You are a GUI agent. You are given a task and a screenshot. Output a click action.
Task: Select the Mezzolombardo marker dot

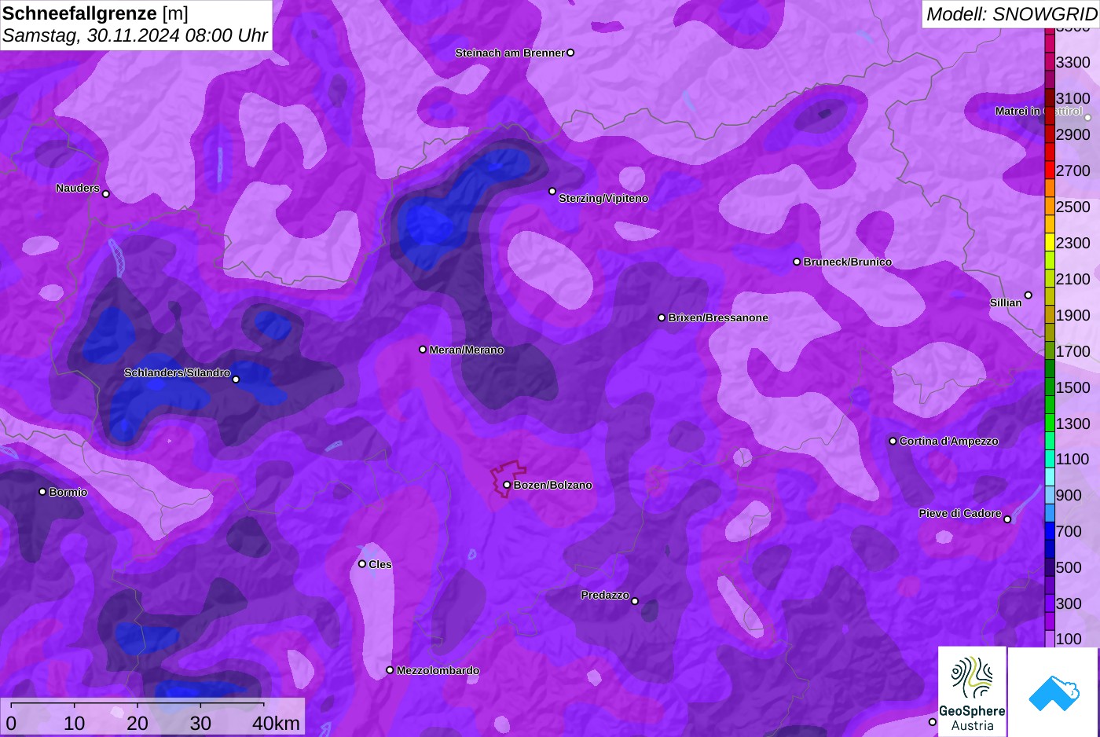[x=390, y=670]
